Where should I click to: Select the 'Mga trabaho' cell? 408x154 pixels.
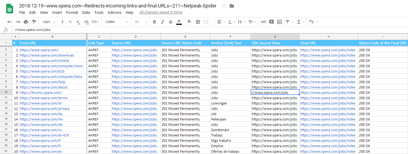230,140
